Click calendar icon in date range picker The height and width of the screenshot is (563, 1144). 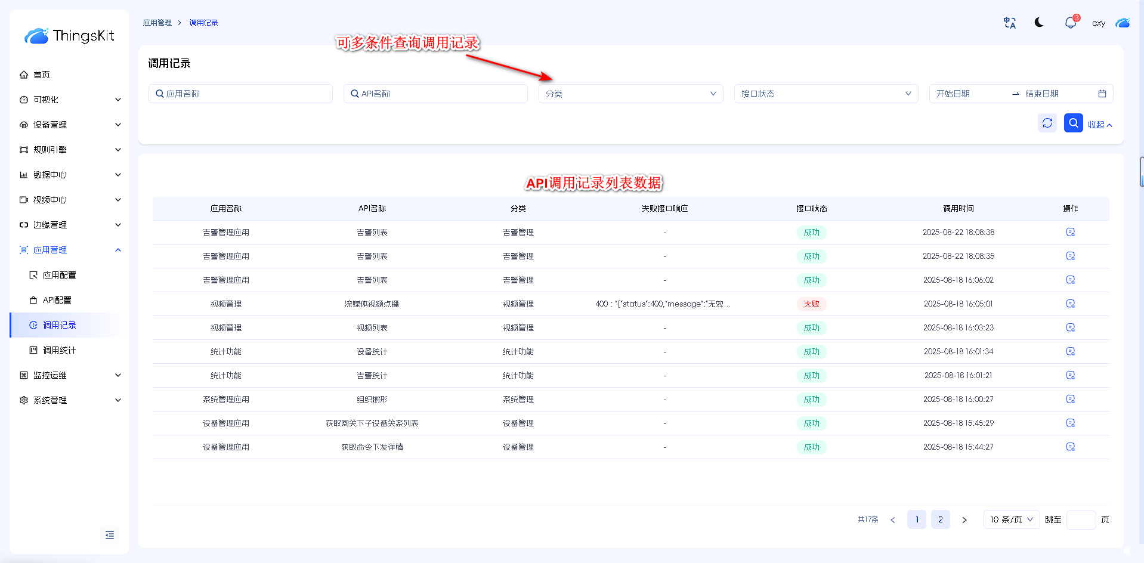click(1102, 94)
